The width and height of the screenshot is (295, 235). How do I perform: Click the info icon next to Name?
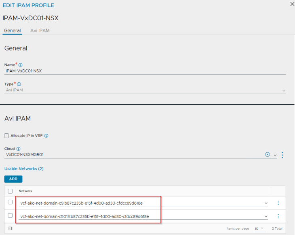(20, 65)
